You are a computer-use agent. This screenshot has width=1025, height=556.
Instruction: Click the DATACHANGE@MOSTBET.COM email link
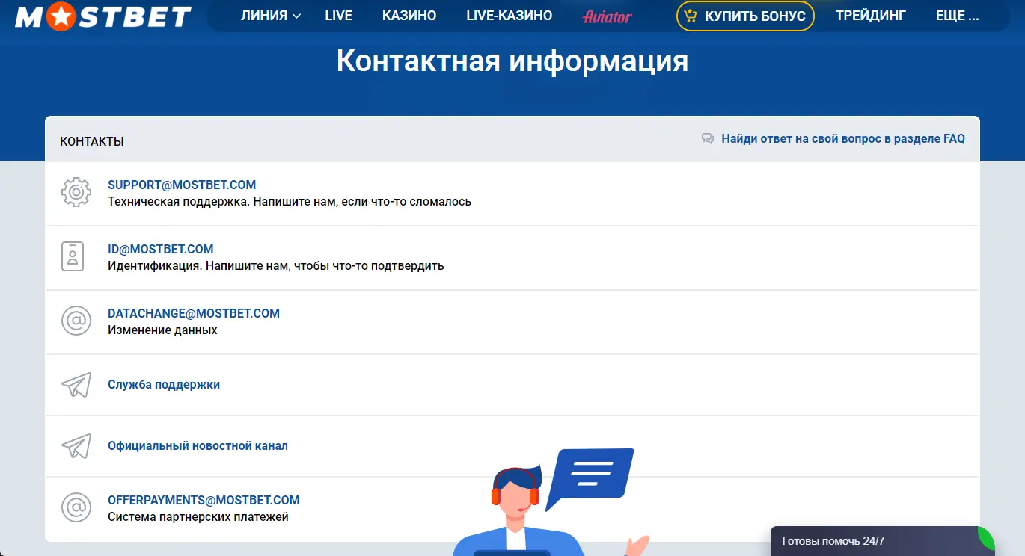click(x=194, y=313)
